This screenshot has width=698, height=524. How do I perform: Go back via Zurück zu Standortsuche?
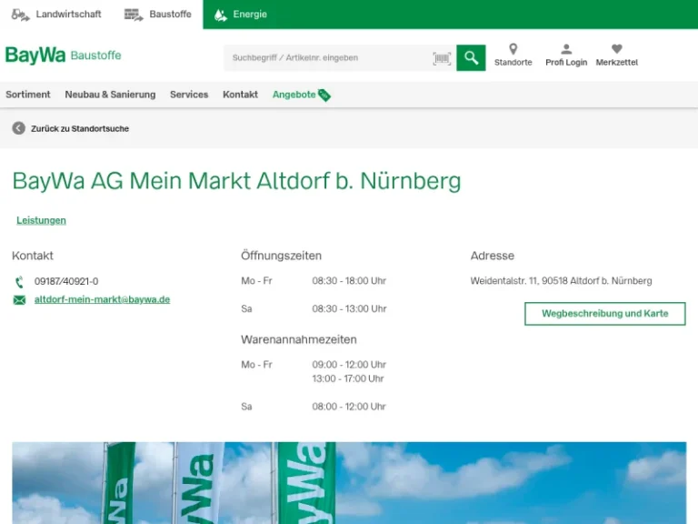click(80, 128)
